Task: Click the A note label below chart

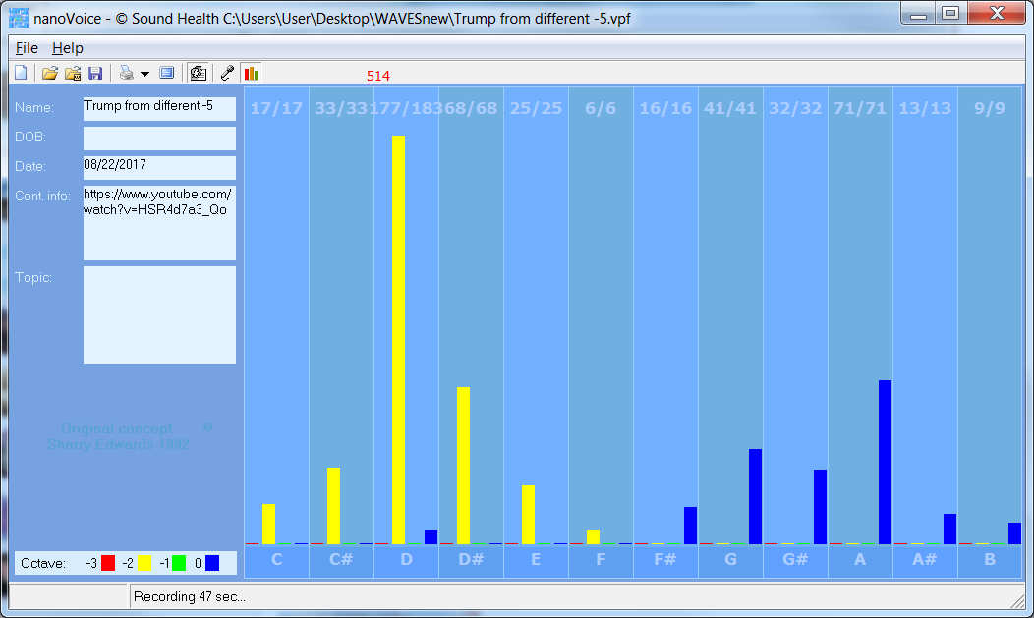Action: tap(860, 560)
